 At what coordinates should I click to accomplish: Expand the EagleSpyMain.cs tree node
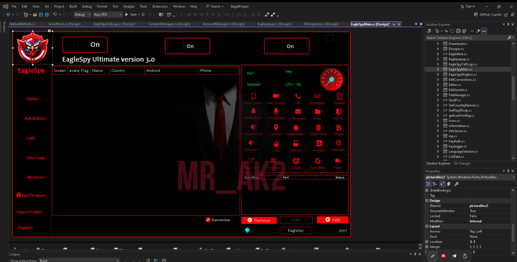coord(438,69)
